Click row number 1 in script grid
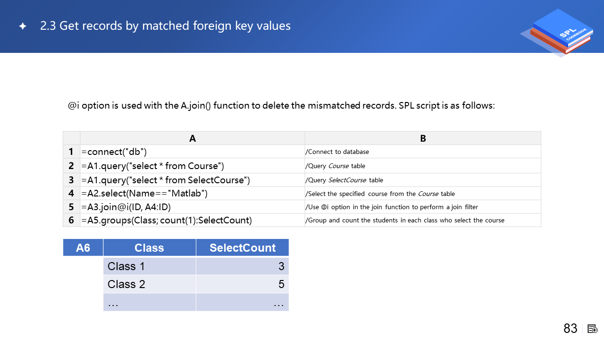The image size is (604, 340). pos(71,152)
